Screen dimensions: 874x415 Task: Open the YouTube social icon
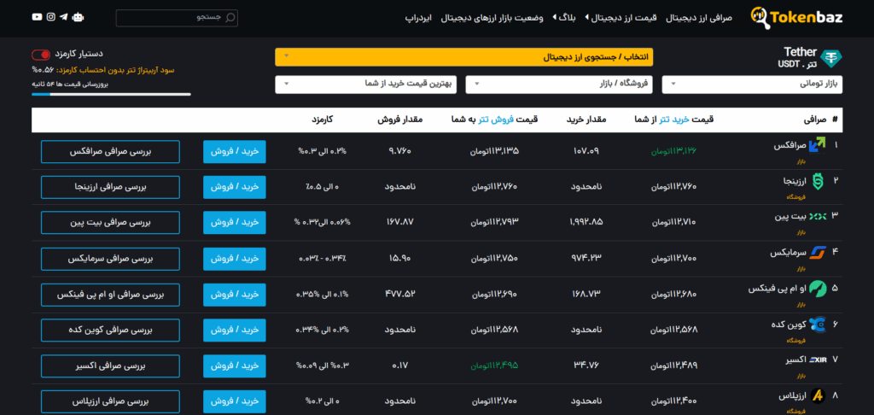(x=37, y=17)
